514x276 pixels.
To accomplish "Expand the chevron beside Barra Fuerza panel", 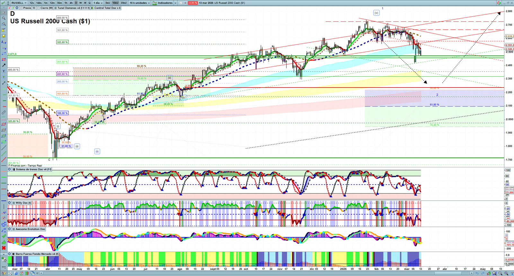I will tap(4, 254).
